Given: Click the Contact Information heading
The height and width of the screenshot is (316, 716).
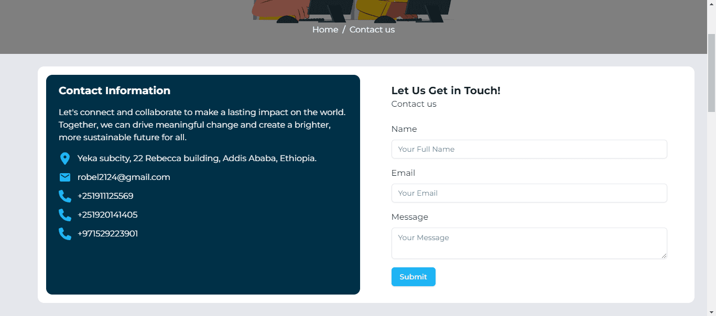Looking at the screenshot, I should pyautogui.click(x=114, y=91).
